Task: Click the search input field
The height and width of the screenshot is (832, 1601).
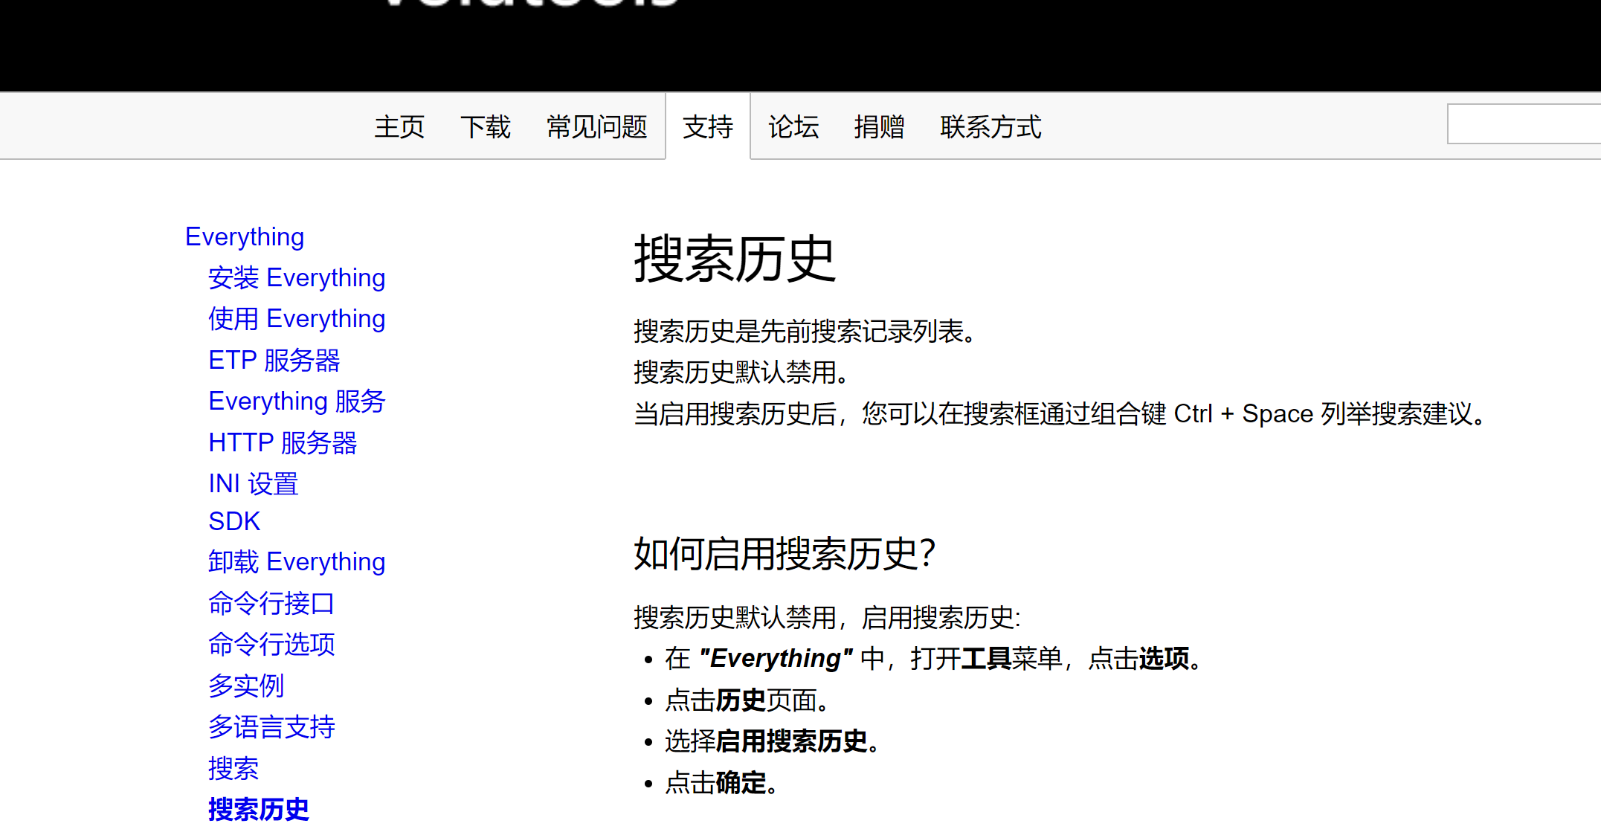Action: coord(1523,124)
